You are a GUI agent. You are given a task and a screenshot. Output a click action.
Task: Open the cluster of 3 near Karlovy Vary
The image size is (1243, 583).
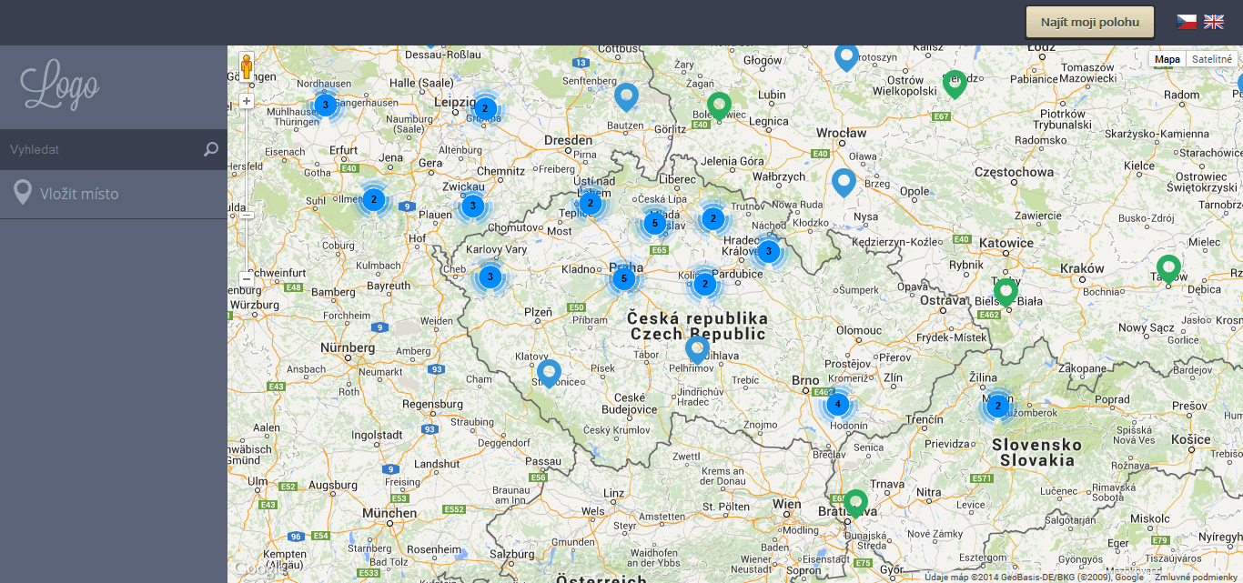coord(490,276)
